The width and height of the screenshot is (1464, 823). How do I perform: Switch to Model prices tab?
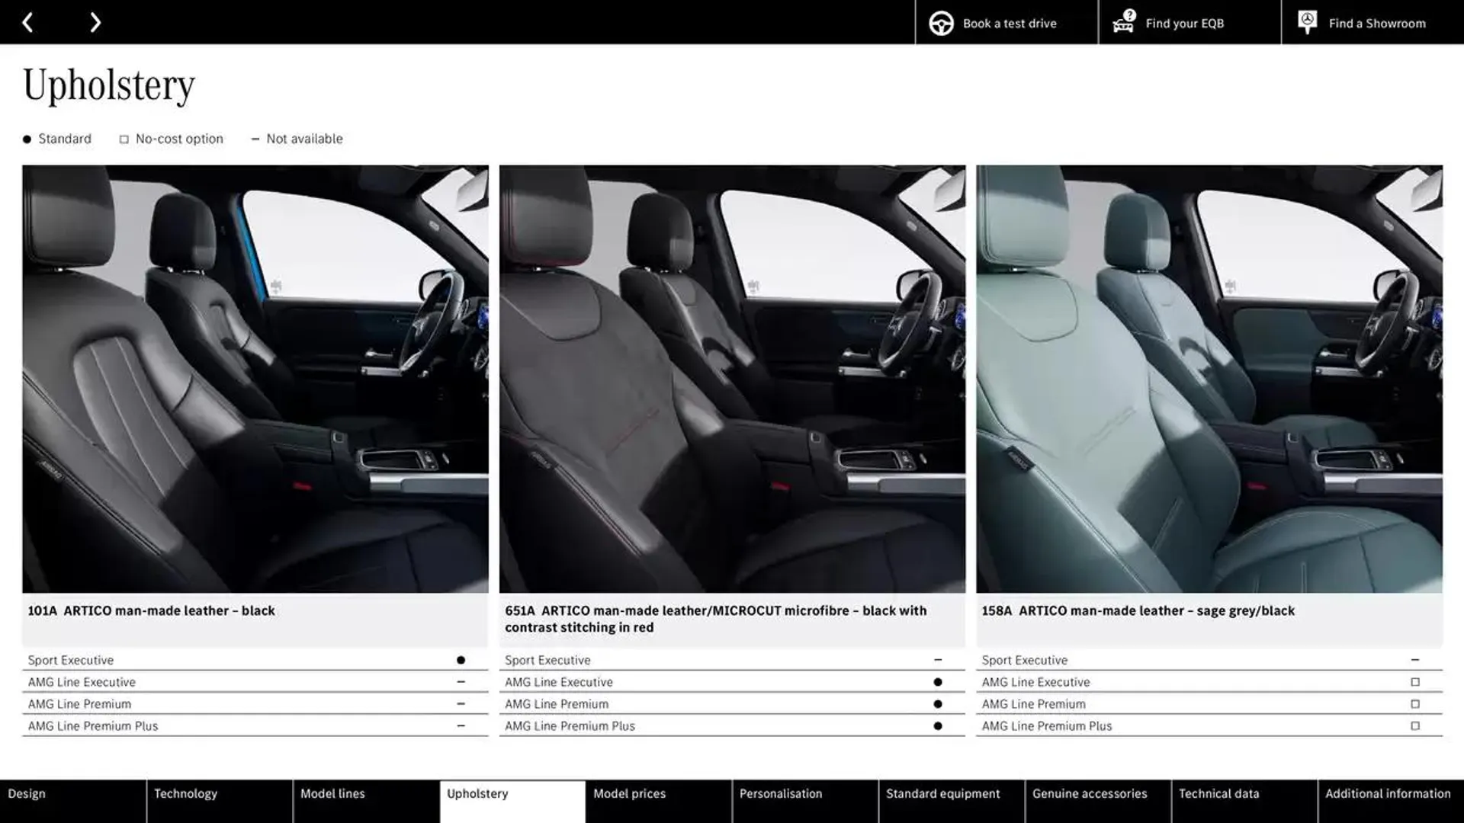pyautogui.click(x=629, y=793)
